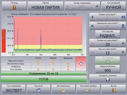The width and height of the screenshot is (127, 95).
Task: Toggle Сепаратор Вращение marker
Action: click(x=68, y=67)
